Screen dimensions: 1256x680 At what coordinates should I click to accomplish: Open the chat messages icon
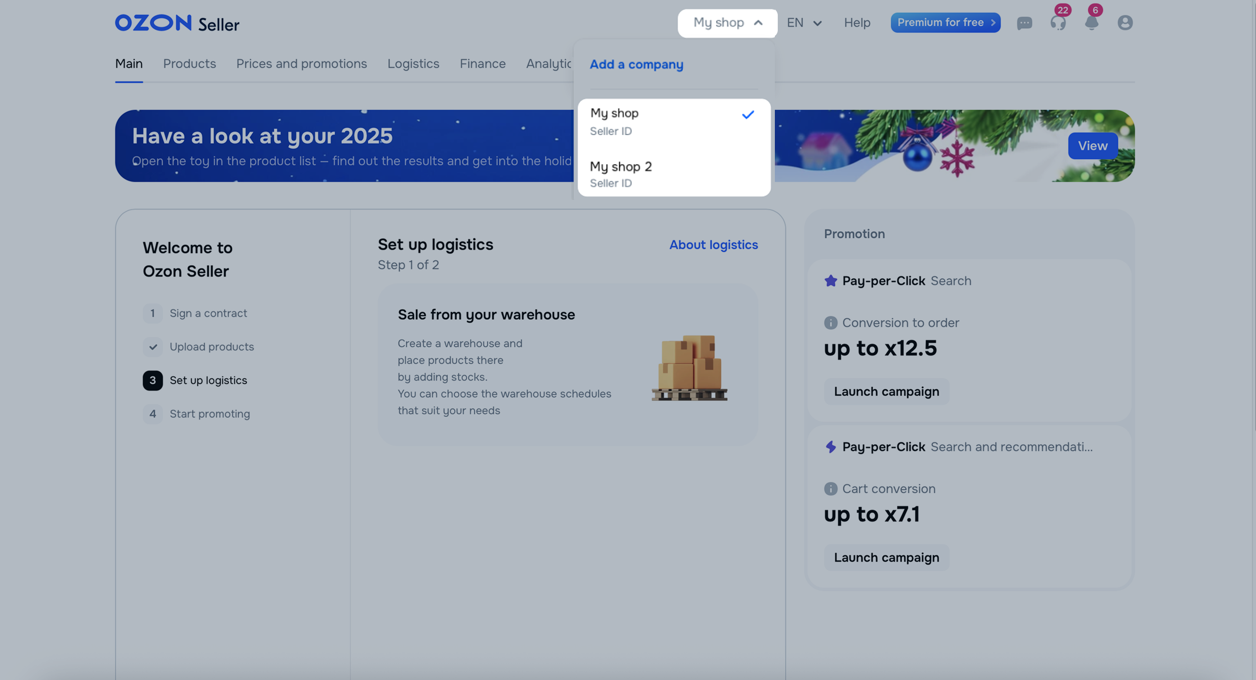click(x=1024, y=23)
